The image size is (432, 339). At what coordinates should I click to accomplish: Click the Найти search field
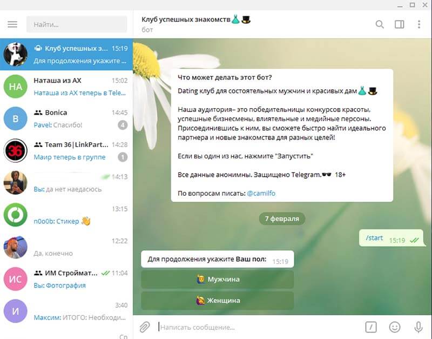77,24
